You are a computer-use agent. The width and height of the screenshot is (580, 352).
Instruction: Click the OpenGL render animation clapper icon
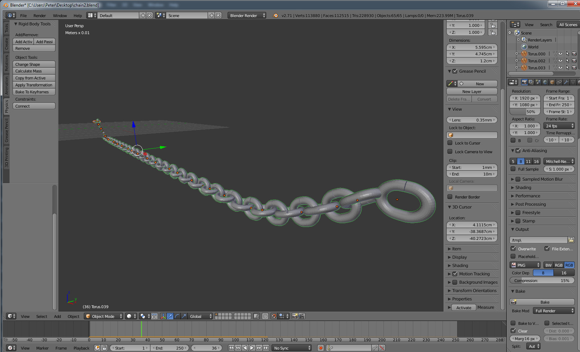pos(302,316)
